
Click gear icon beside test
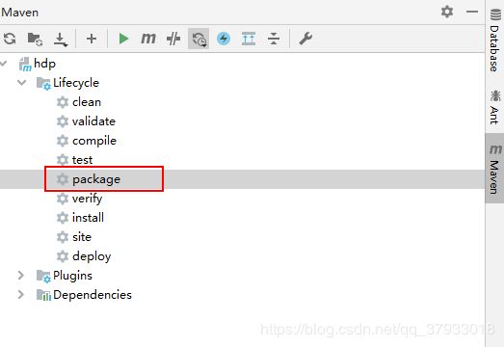tap(63, 160)
